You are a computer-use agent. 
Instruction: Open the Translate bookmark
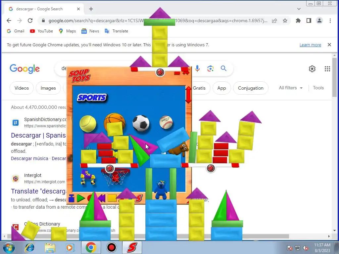(116, 31)
